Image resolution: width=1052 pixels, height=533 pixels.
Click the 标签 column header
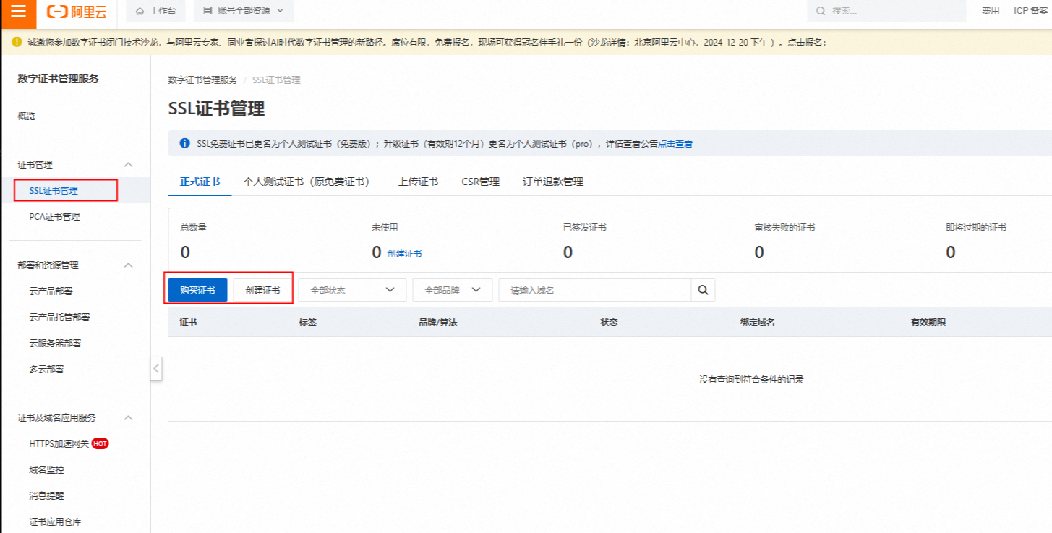point(307,322)
